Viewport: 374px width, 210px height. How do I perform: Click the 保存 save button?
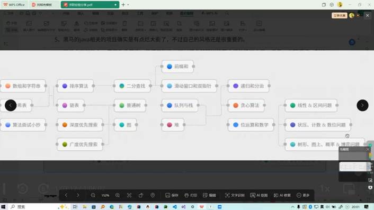click(x=172, y=195)
